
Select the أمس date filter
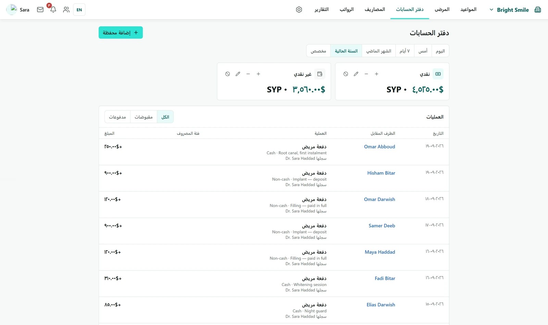(x=423, y=51)
